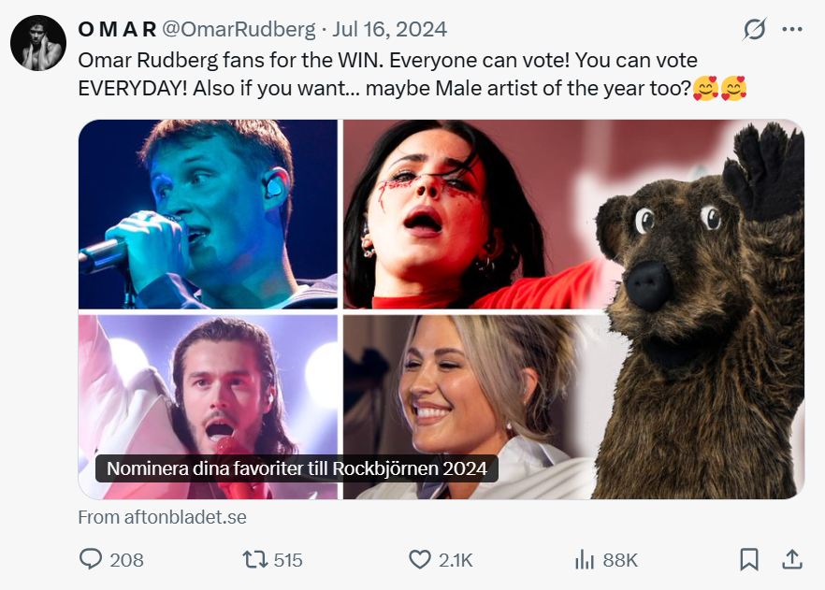The height and width of the screenshot is (590, 825).
Task: Bookmark this post with the bookmark icon
Action: point(749,559)
